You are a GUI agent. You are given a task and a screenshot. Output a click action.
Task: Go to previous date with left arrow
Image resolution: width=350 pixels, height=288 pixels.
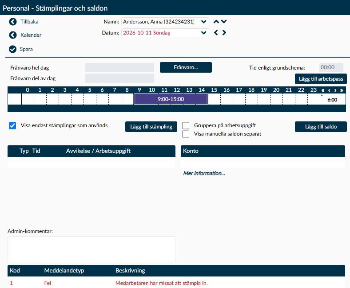(216, 33)
